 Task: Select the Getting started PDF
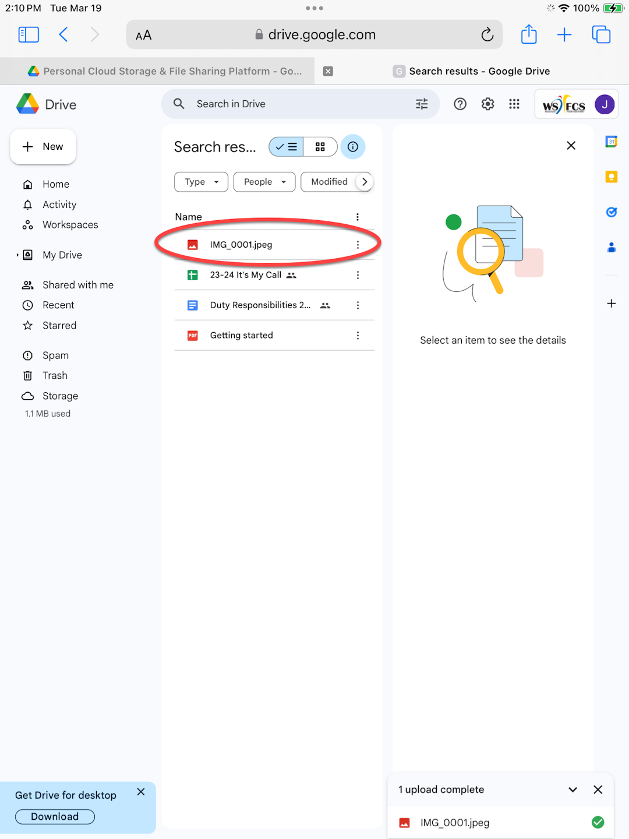pyautogui.click(x=274, y=336)
